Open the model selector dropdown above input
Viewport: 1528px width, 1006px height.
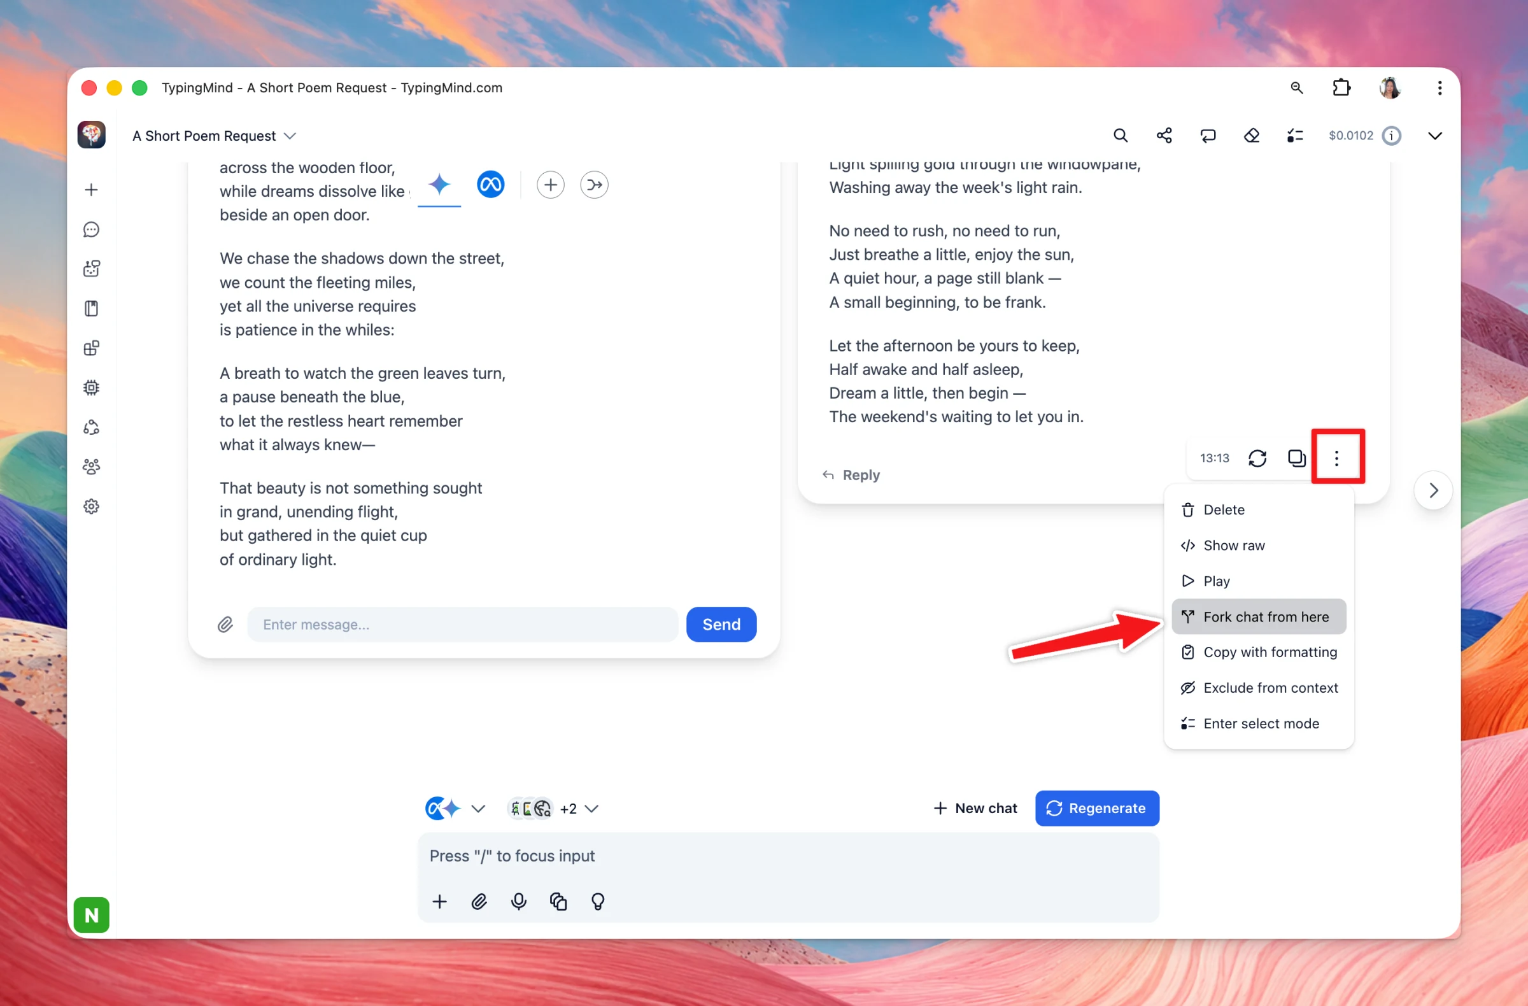(x=455, y=808)
